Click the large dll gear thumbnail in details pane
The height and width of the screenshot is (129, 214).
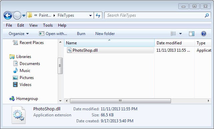(x=18, y=115)
